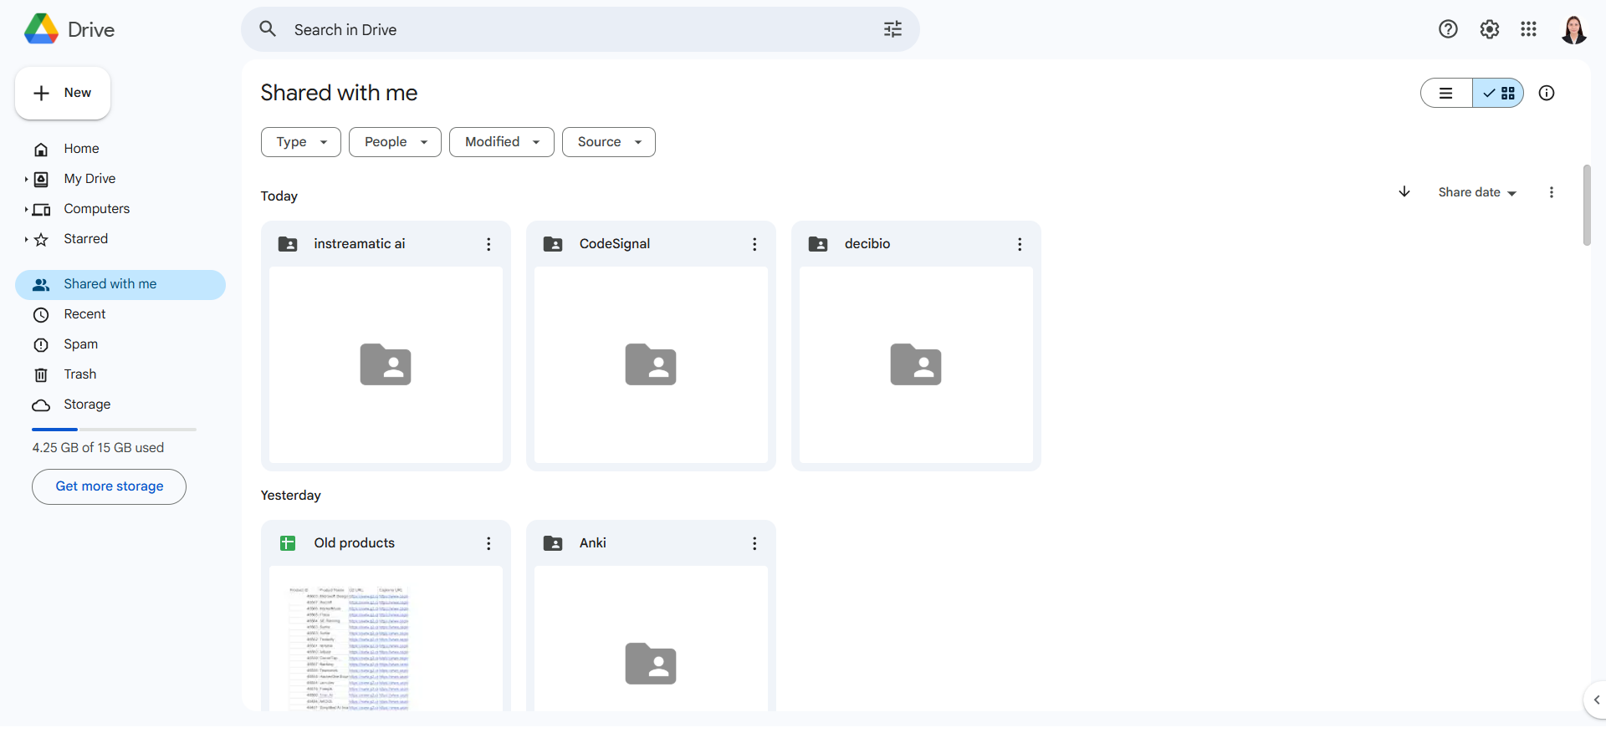Click the storage usage progress bar

coord(114,429)
